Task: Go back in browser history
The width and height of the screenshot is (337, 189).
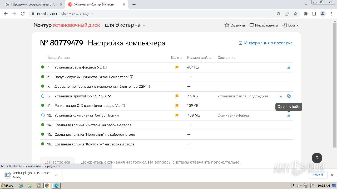Action: [6, 14]
